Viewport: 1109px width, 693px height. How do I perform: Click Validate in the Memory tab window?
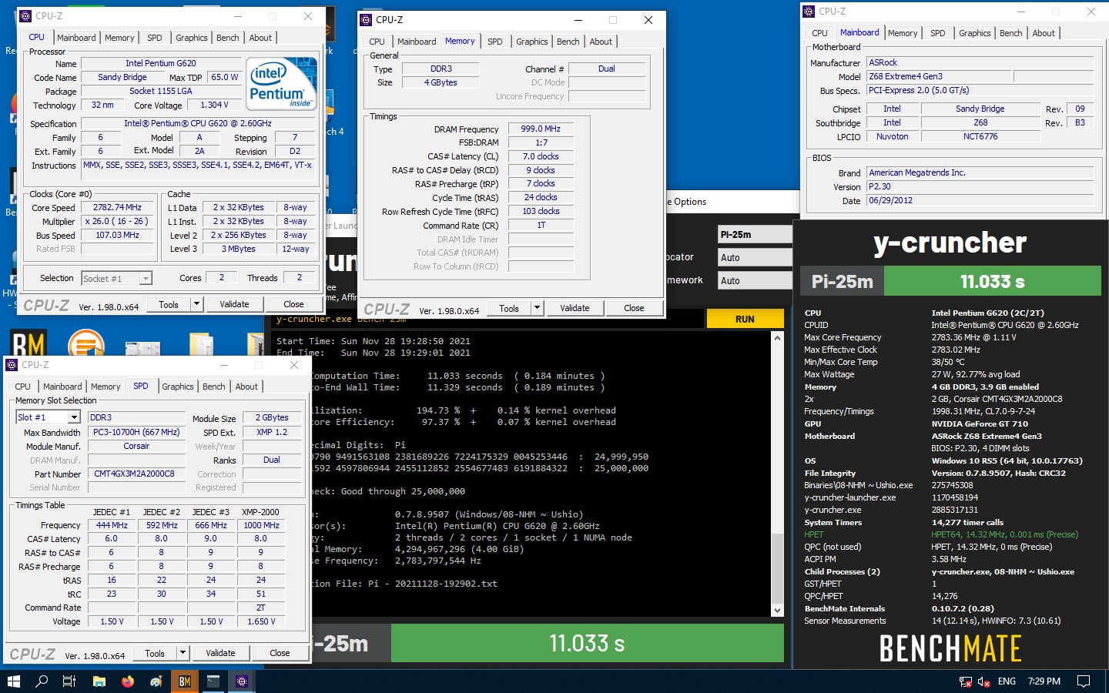(x=575, y=308)
